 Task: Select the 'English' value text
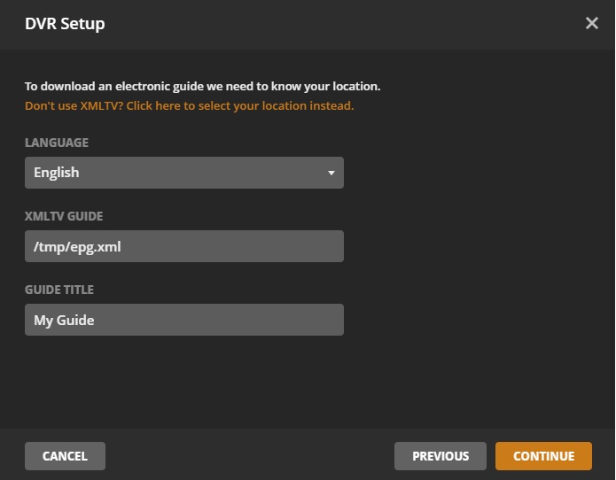(57, 173)
